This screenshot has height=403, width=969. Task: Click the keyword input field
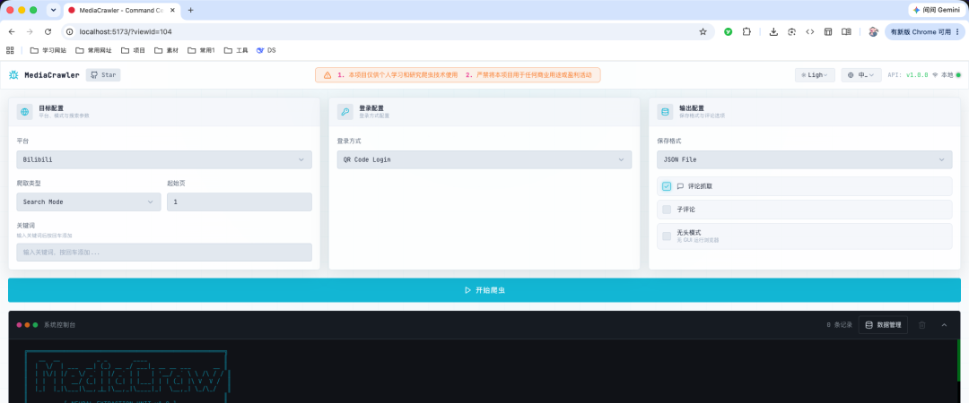point(164,253)
